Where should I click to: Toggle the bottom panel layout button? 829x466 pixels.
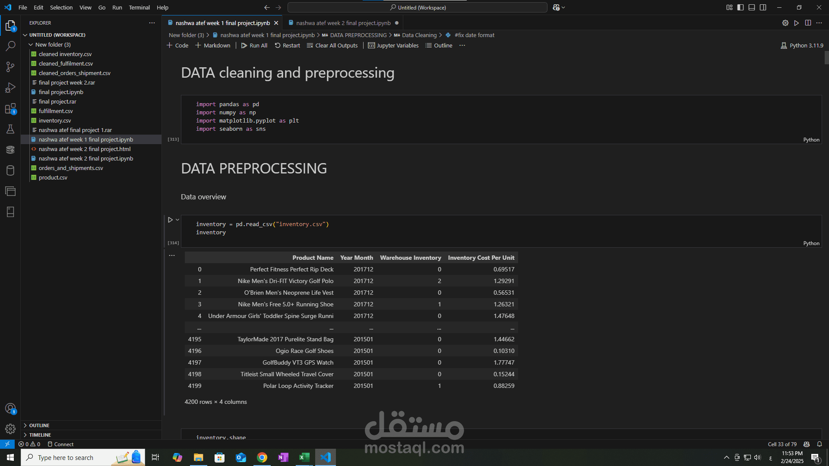point(752,7)
